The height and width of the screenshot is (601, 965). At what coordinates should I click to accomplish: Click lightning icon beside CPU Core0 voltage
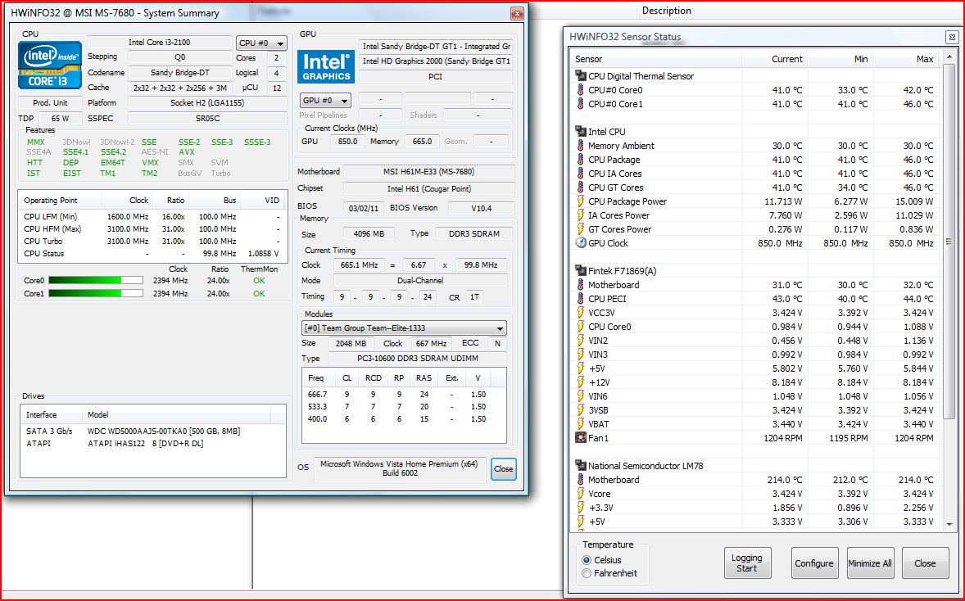pyautogui.click(x=580, y=327)
